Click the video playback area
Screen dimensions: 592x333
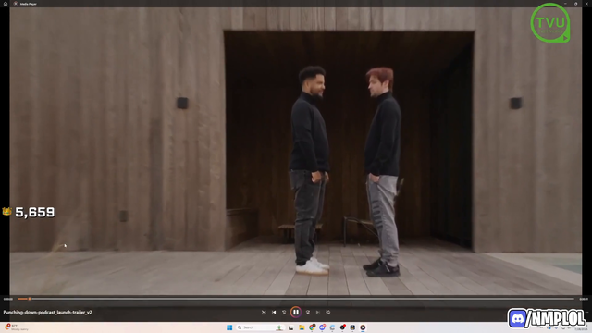[x=296, y=151]
